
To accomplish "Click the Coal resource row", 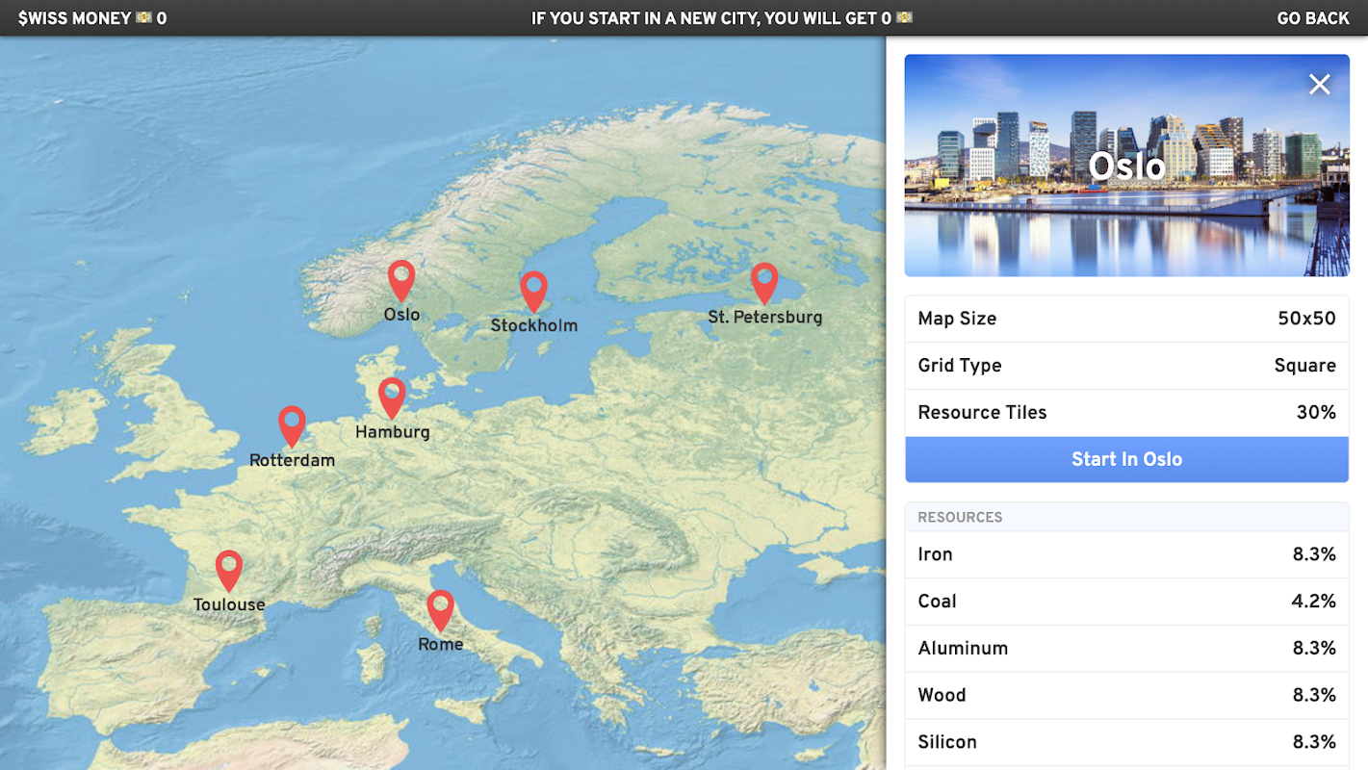I will coord(1126,602).
